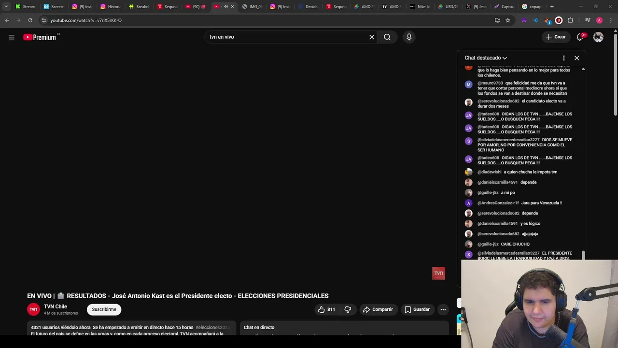Bookmark this page with star icon
Screen dimensions: 618x348
click(508, 20)
